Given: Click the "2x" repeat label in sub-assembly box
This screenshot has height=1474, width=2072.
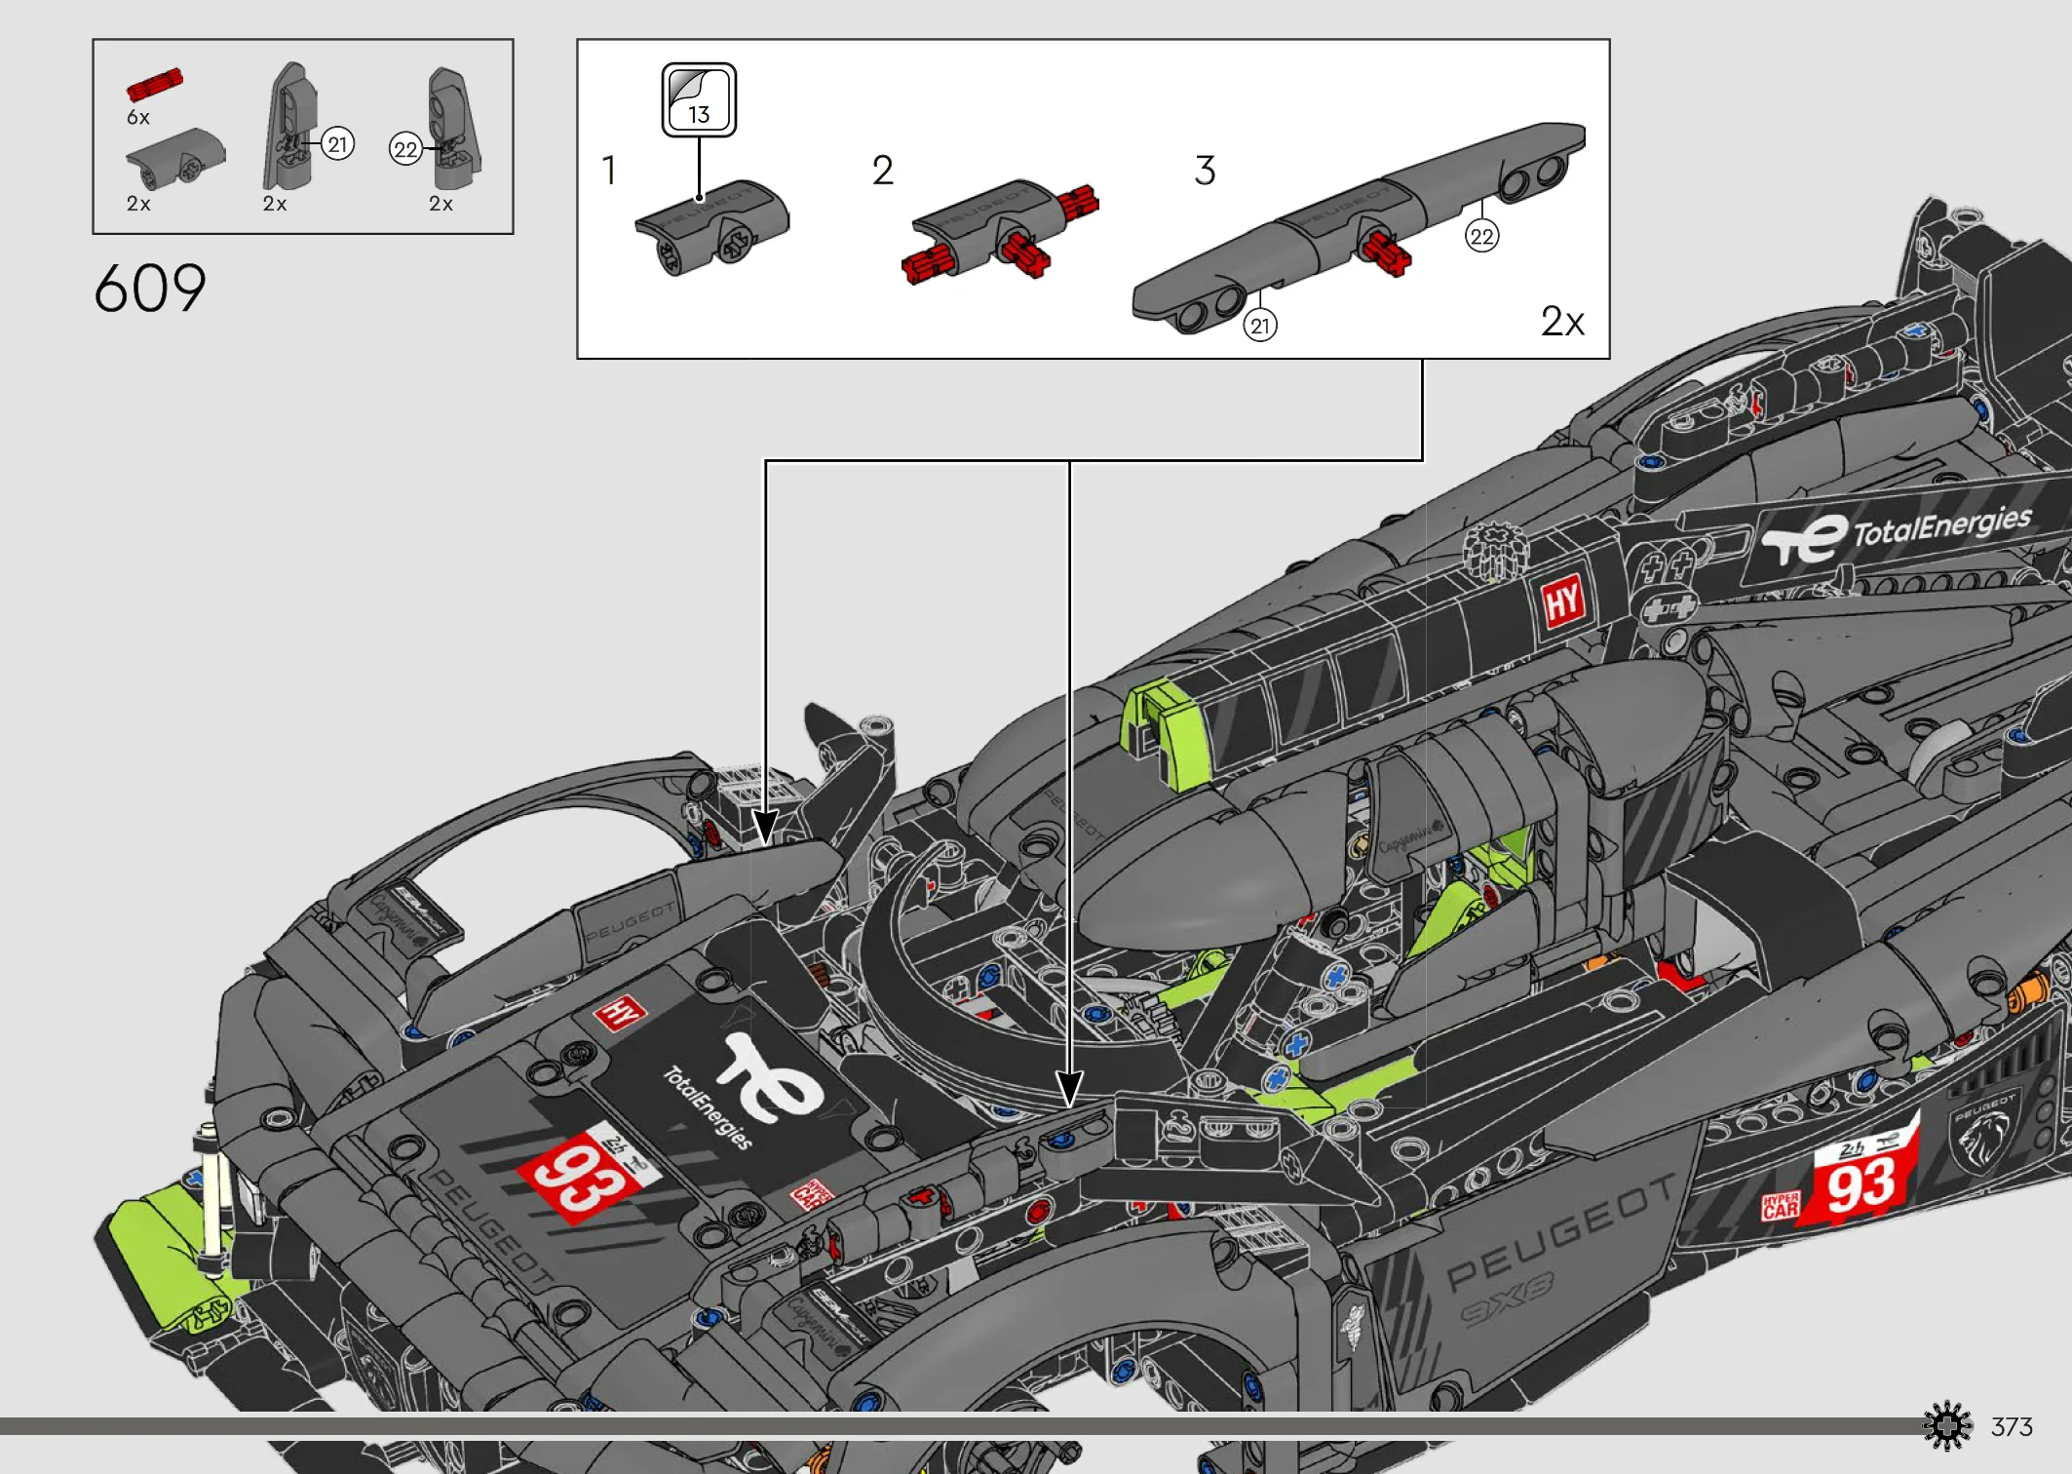Looking at the screenshot, I should [1562, 322].
